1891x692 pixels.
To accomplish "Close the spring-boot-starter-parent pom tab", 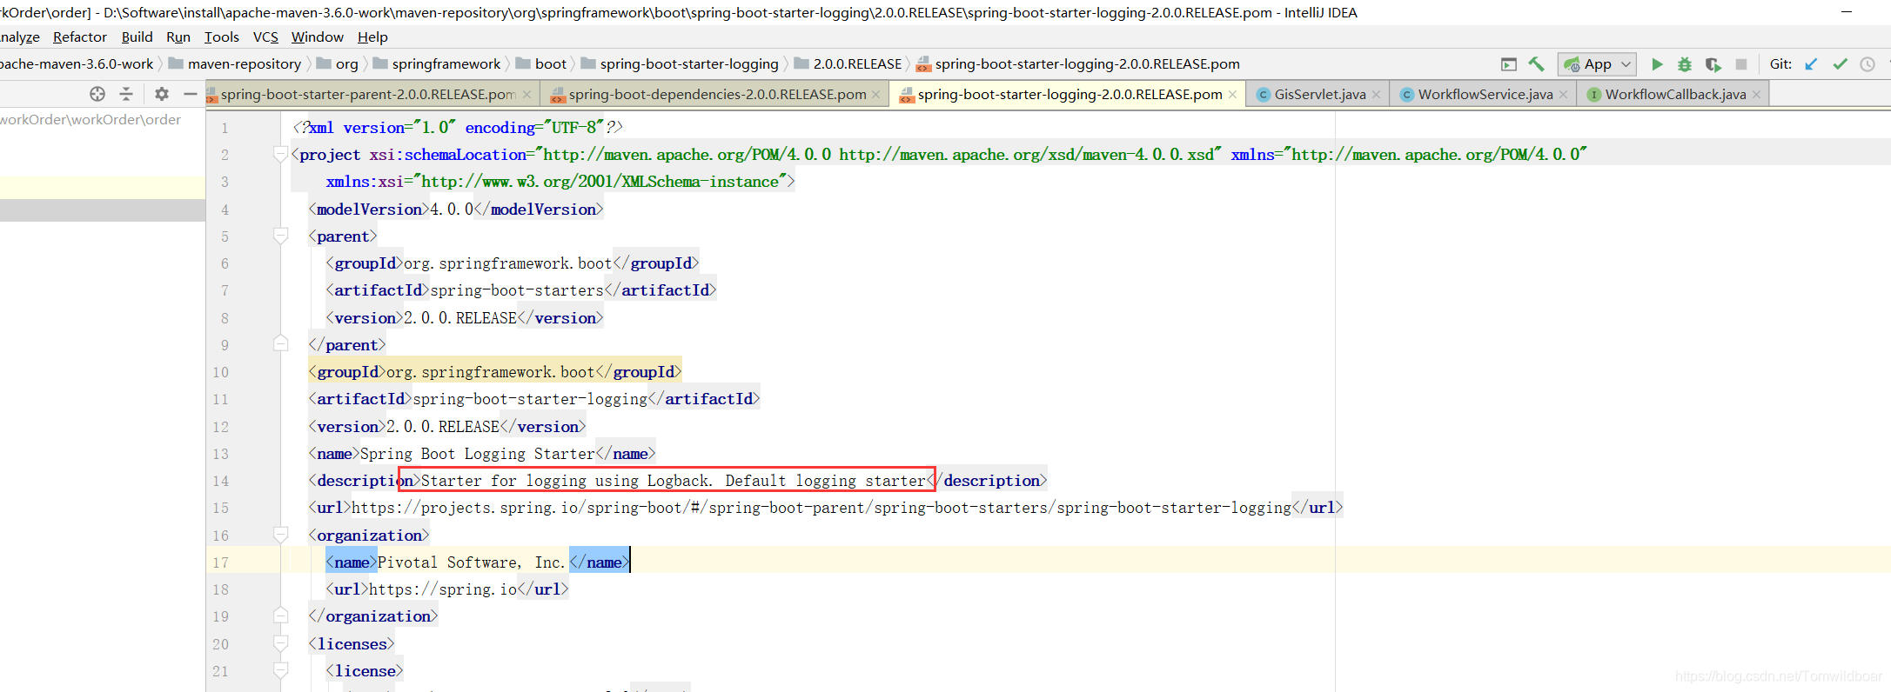I will coord(526,95).
